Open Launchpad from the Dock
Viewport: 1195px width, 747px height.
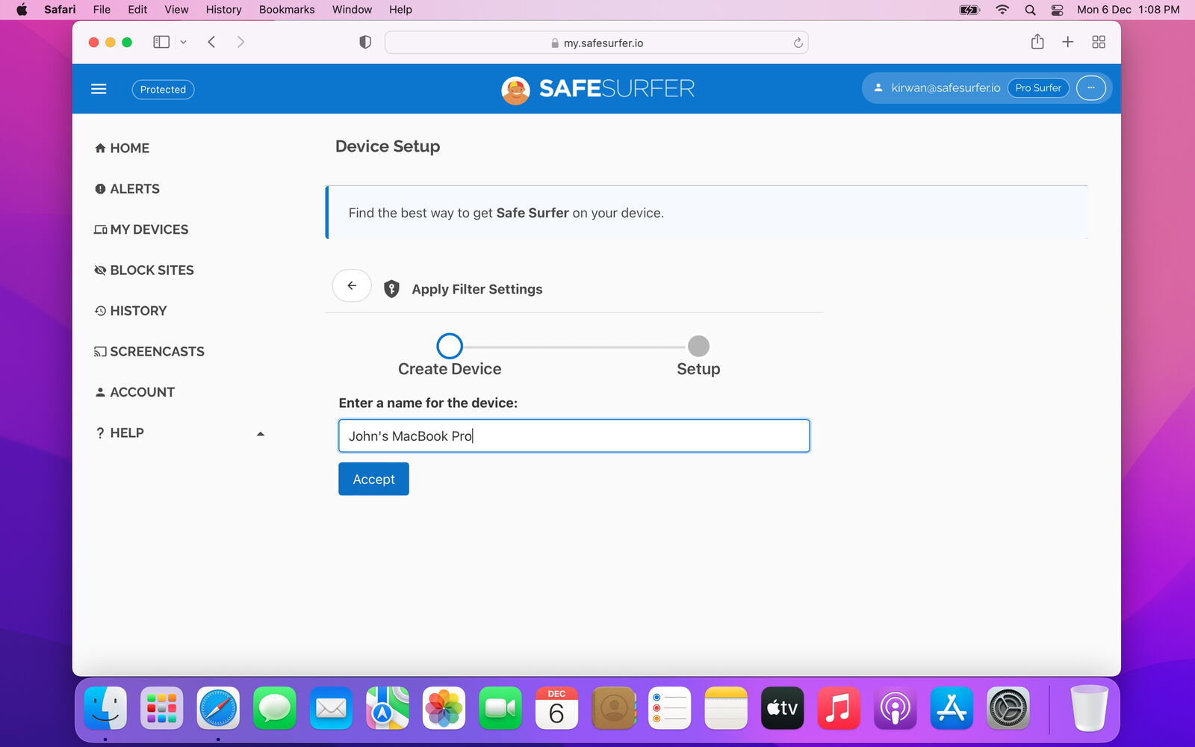tap(161, 707)
